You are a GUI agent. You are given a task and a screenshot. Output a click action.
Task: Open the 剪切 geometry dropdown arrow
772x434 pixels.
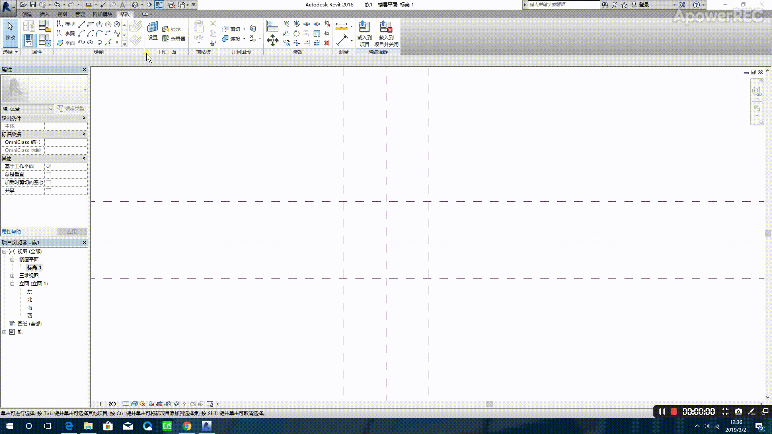tap(244, 29)
